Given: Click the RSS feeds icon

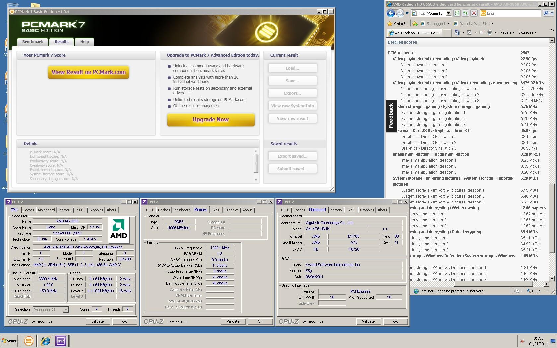Looking at the screenshot, I should tap(469, 33).
